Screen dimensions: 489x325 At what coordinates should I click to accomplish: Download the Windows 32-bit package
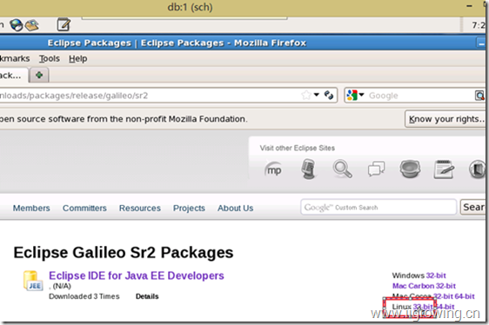pyautogui.click(x=436, y=275)
